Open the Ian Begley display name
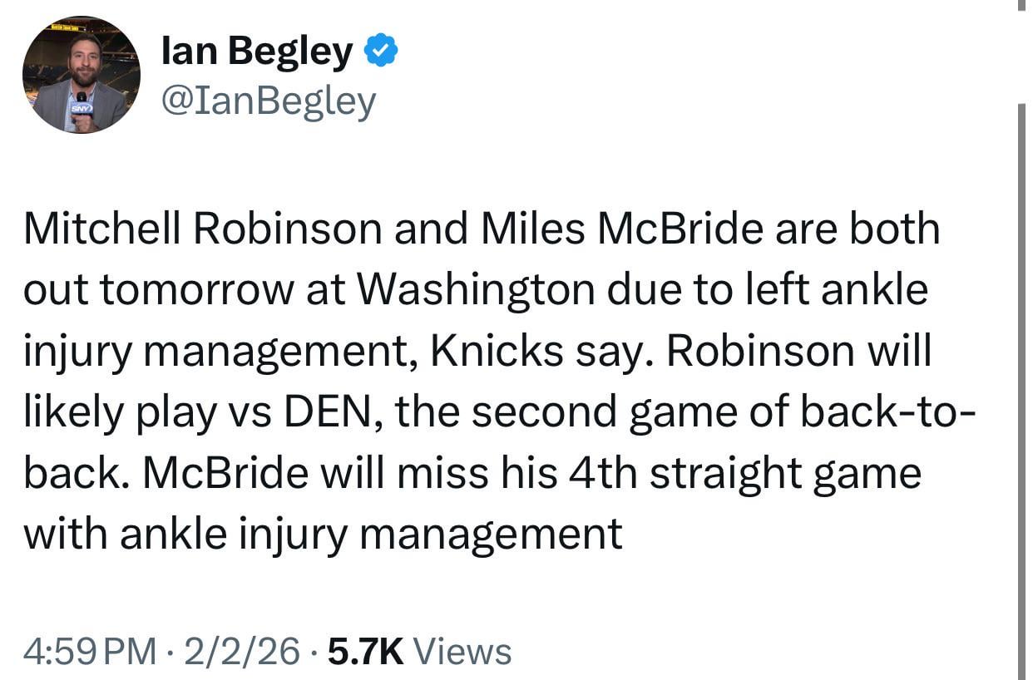The height and width of the screenshot is (680, 1033). point(257,52)
